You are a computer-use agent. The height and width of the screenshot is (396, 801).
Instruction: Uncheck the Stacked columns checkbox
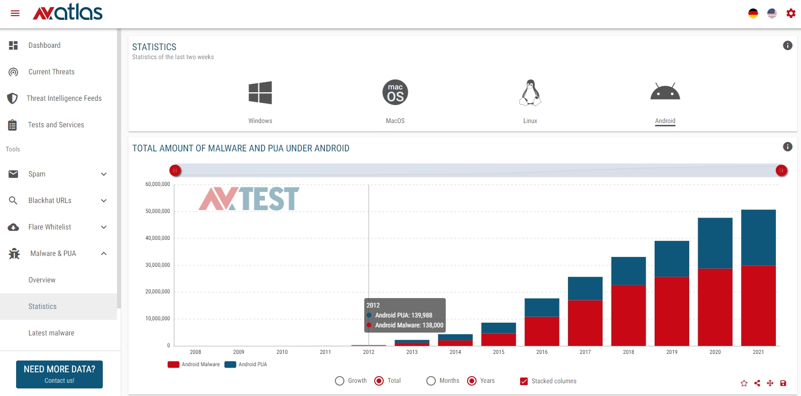524,381
